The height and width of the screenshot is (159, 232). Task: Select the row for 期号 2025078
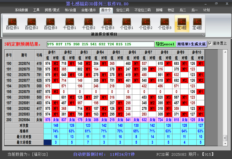[105, 86]
